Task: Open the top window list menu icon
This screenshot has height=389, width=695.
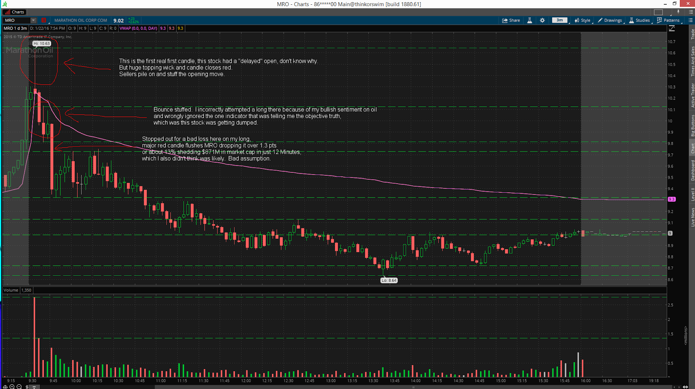Action: coord(691,12)
